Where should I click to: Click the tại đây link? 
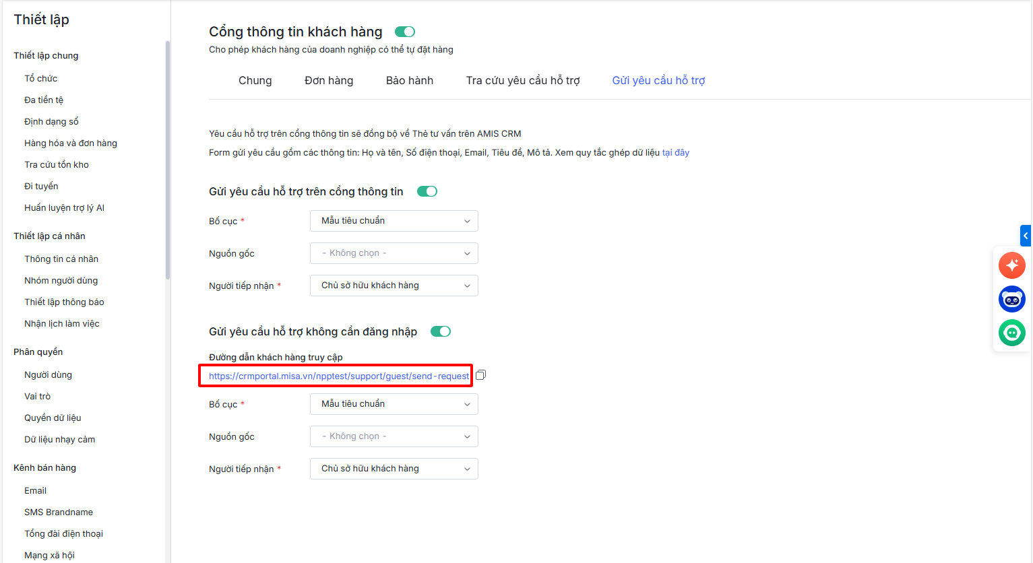(x=676, y=153)
